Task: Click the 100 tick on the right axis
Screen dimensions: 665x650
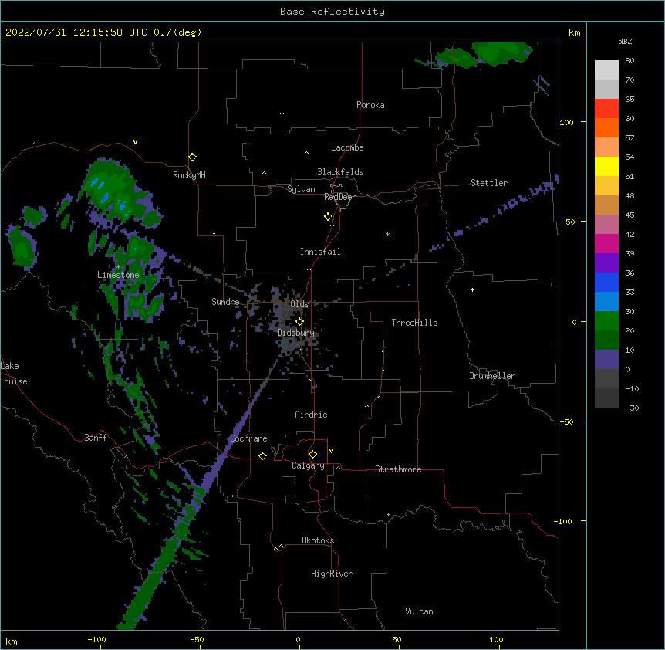Action: [566, 122]
